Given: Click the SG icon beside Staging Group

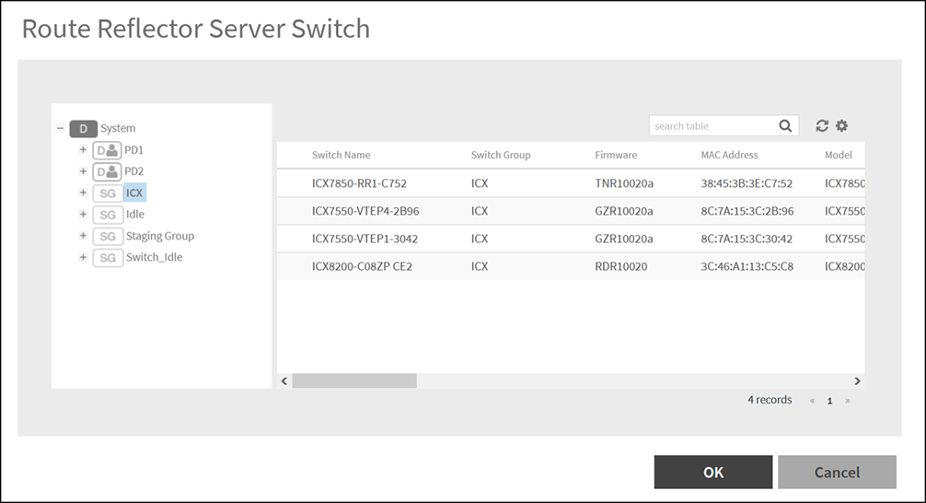Looking at the screenshot, I should click(x=108, y=237).
